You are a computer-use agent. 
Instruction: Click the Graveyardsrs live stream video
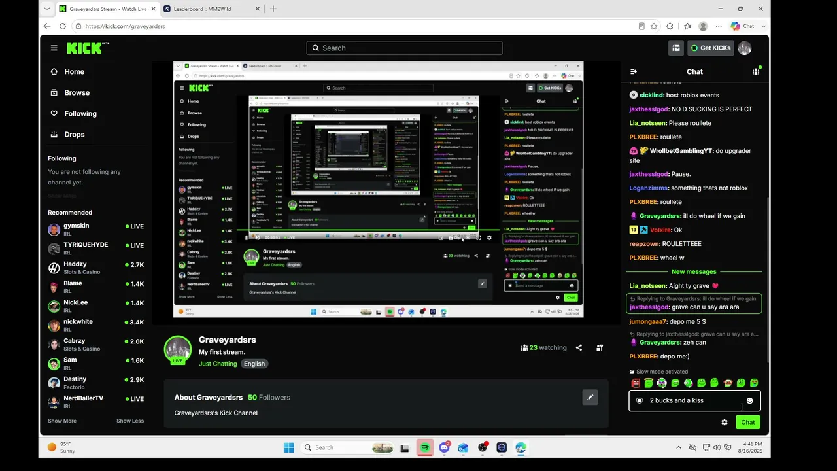[378, 190]
